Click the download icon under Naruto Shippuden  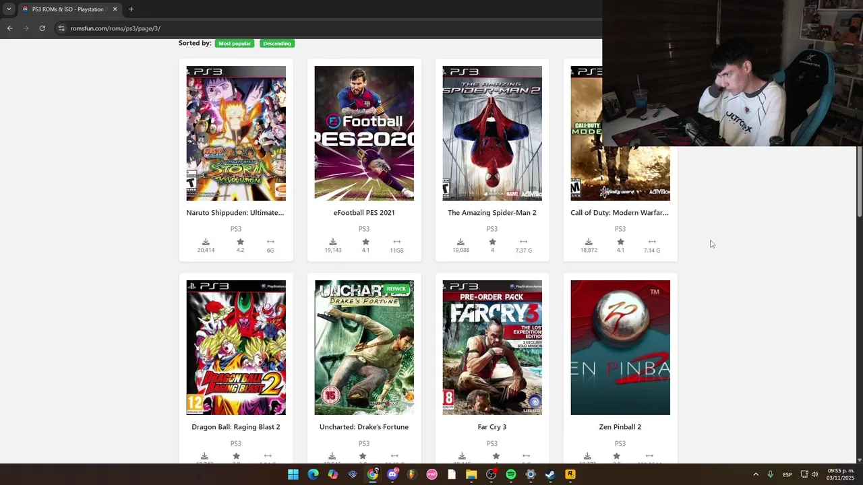(206, 242)
